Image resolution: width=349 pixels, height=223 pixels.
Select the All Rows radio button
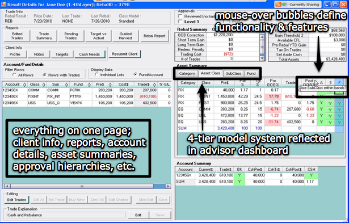point(14,75)
